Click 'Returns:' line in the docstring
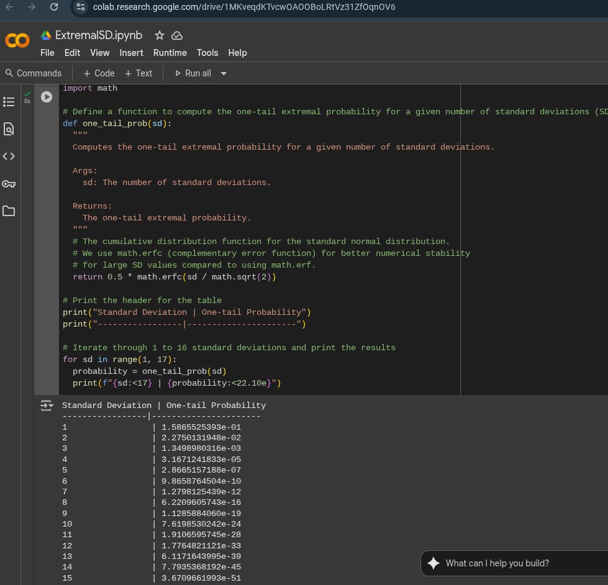 tap(93, 206)
